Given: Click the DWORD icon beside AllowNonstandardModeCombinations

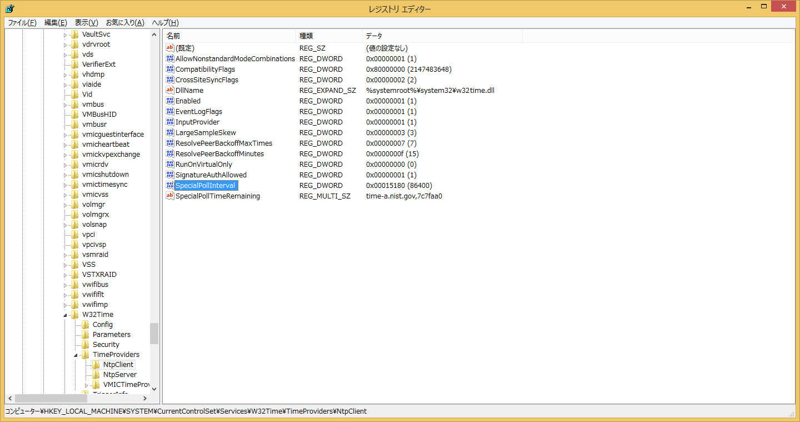Looking at the screenshot, I should pyautogui.click(x=170, y=58).
